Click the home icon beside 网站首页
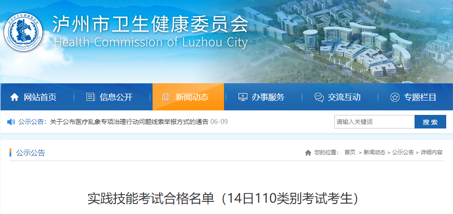453x214 pixels. pos(14,97)
